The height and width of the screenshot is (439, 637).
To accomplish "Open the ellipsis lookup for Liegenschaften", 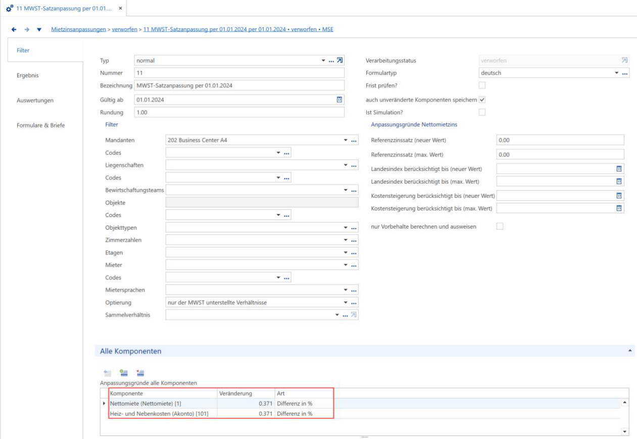I will point(354,165).
